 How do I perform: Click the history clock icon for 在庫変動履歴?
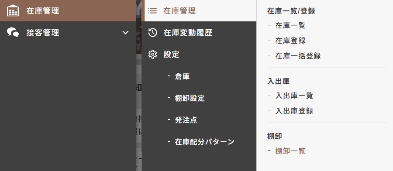pos(153,33)
